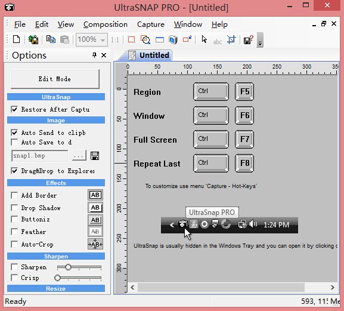Select the arrow pointer tool

[204, 39]
